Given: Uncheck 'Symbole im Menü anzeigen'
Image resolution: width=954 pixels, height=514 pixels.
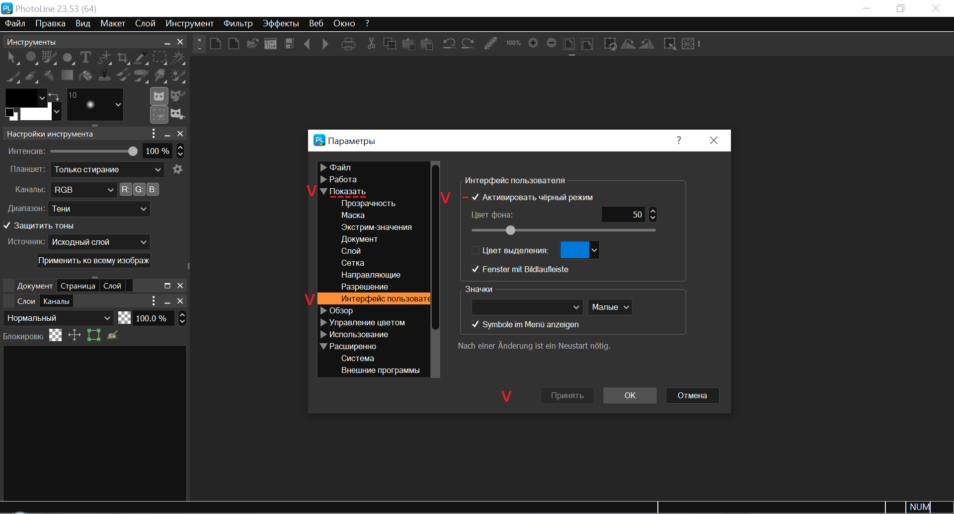Looking at the screenshot, I should point(476,324).
